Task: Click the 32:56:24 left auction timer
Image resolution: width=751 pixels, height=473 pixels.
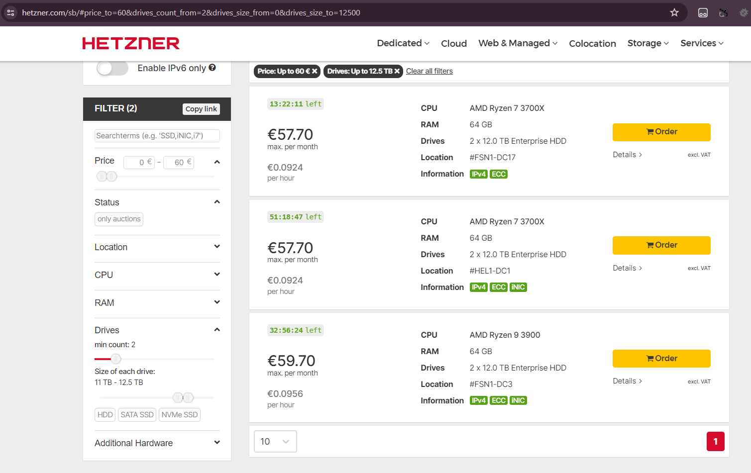Action: coord(296,330)
